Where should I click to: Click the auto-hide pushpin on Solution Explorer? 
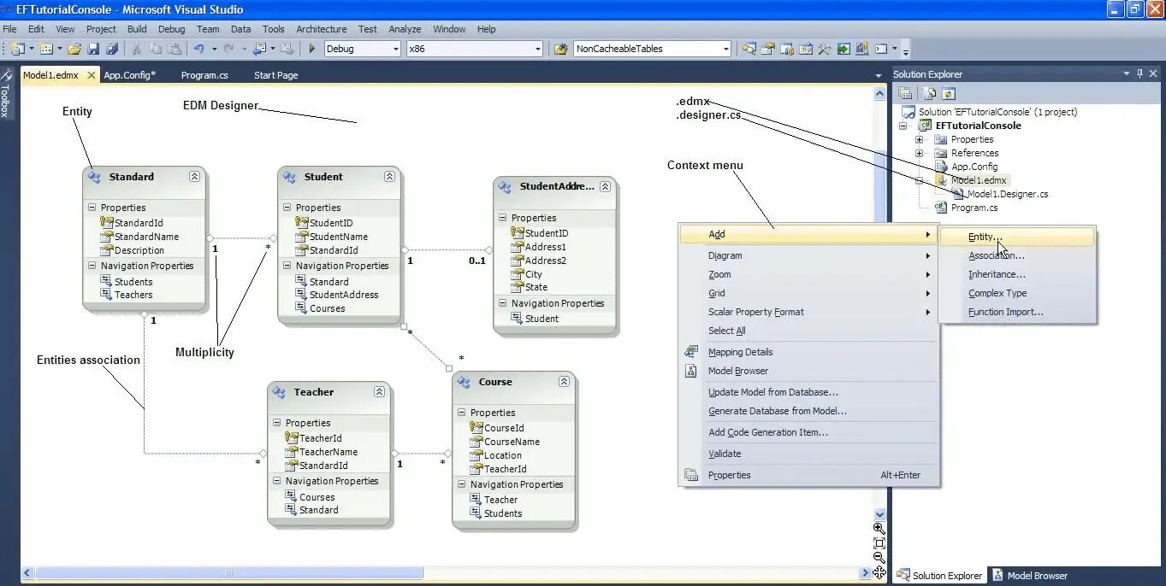coord(1138,73)
